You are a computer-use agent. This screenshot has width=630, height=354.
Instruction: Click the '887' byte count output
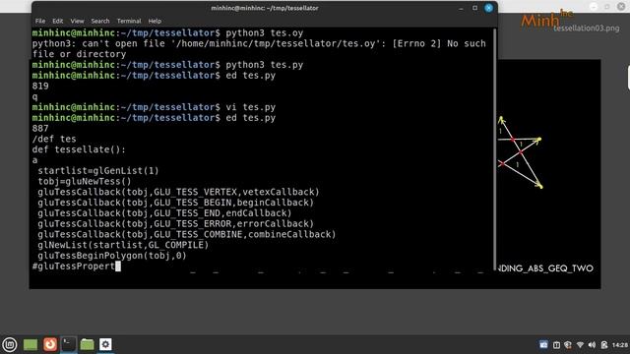click(x=40, y=129)
